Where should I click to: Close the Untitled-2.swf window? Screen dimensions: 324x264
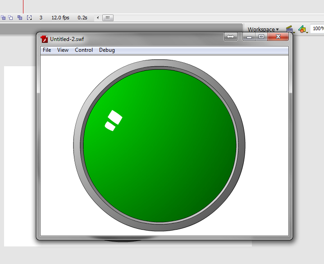click(x=278, y=37)
